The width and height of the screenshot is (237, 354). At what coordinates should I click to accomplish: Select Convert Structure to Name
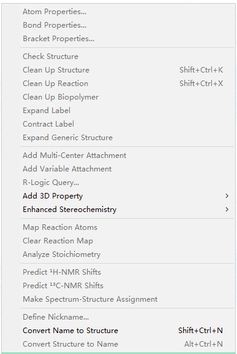click(127, 344)
